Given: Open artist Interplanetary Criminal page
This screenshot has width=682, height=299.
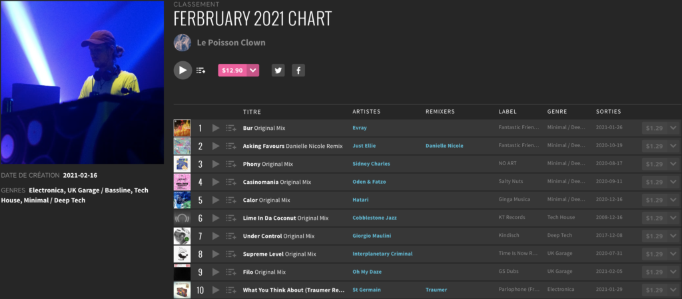Looking at the screenshot, I should coord(382,254).
